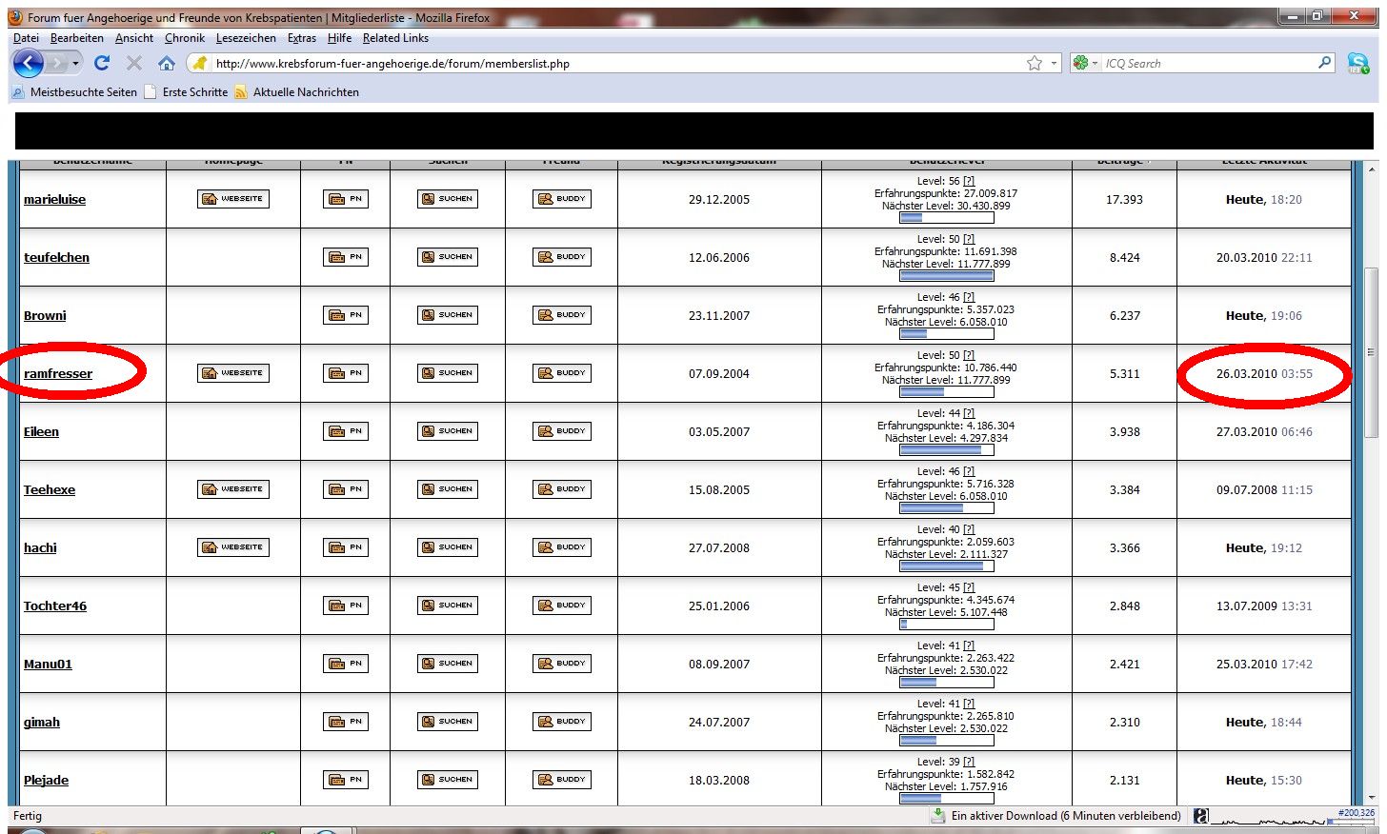1387x834 pixels.
Task: Bookmark this page with the star icon
Action: 1035,63
